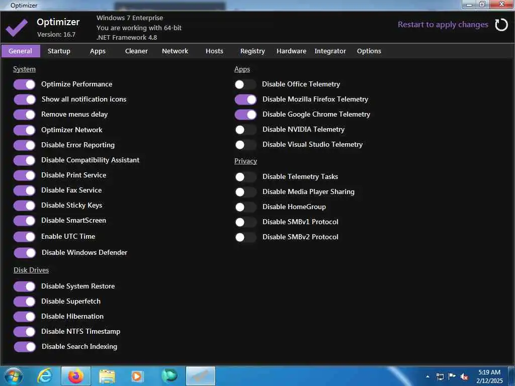Toggle Disable Compatibility Assistant switch
515x386 pixels.
tap(25, 160)
